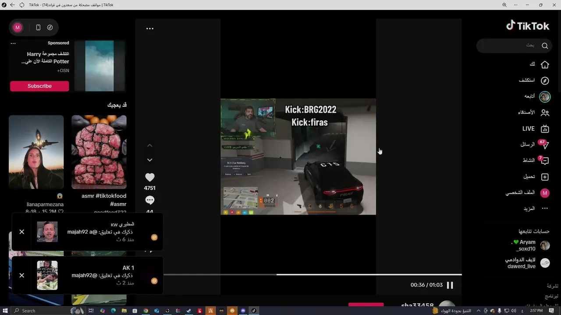Screen dimensions: 561x315
Task: Select استكشف Explore menu label
Action: pos(527,80)
